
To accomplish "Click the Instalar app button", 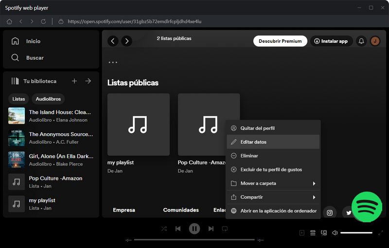I will click(x=331, y=41).
